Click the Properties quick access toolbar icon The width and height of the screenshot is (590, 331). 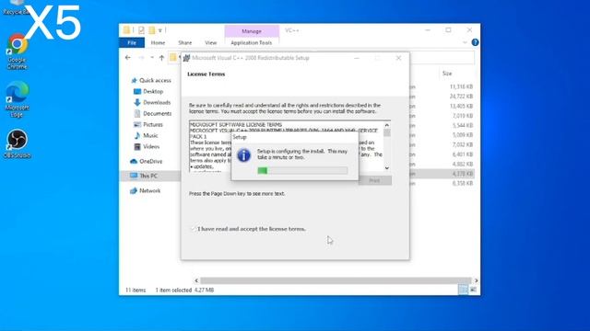[x=141, y=30]
